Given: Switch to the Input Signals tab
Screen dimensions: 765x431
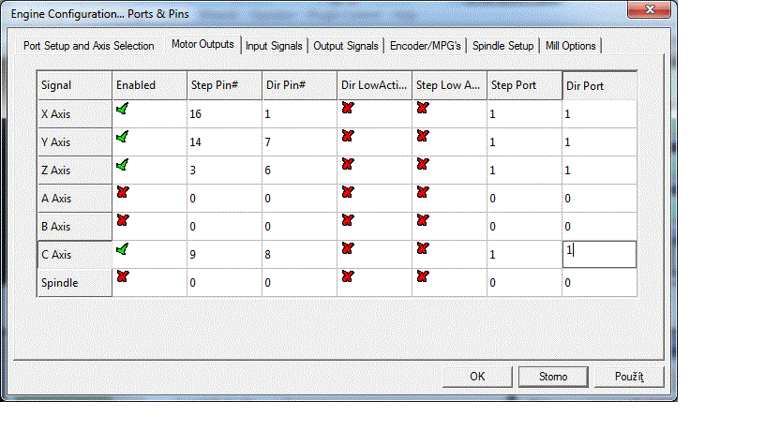Looking at the screenshot, I should pos(274,46).
